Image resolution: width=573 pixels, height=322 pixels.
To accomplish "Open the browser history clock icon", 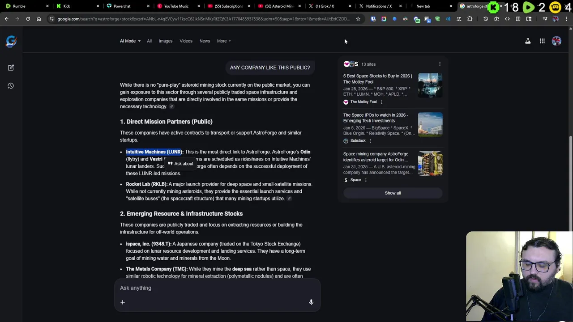I will pos(486,19).
